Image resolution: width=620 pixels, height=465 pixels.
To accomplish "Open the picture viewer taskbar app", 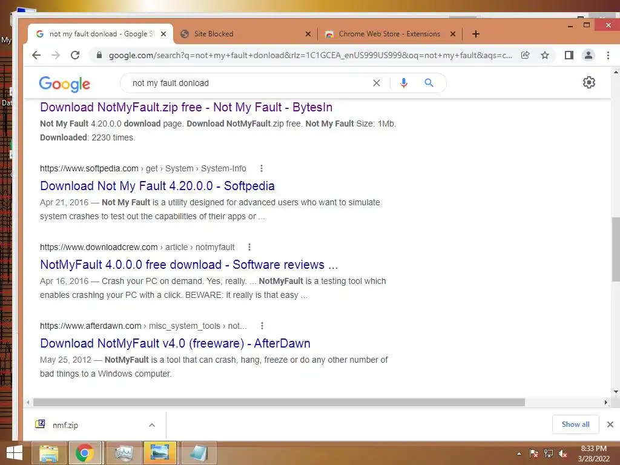I will [160, 453].
